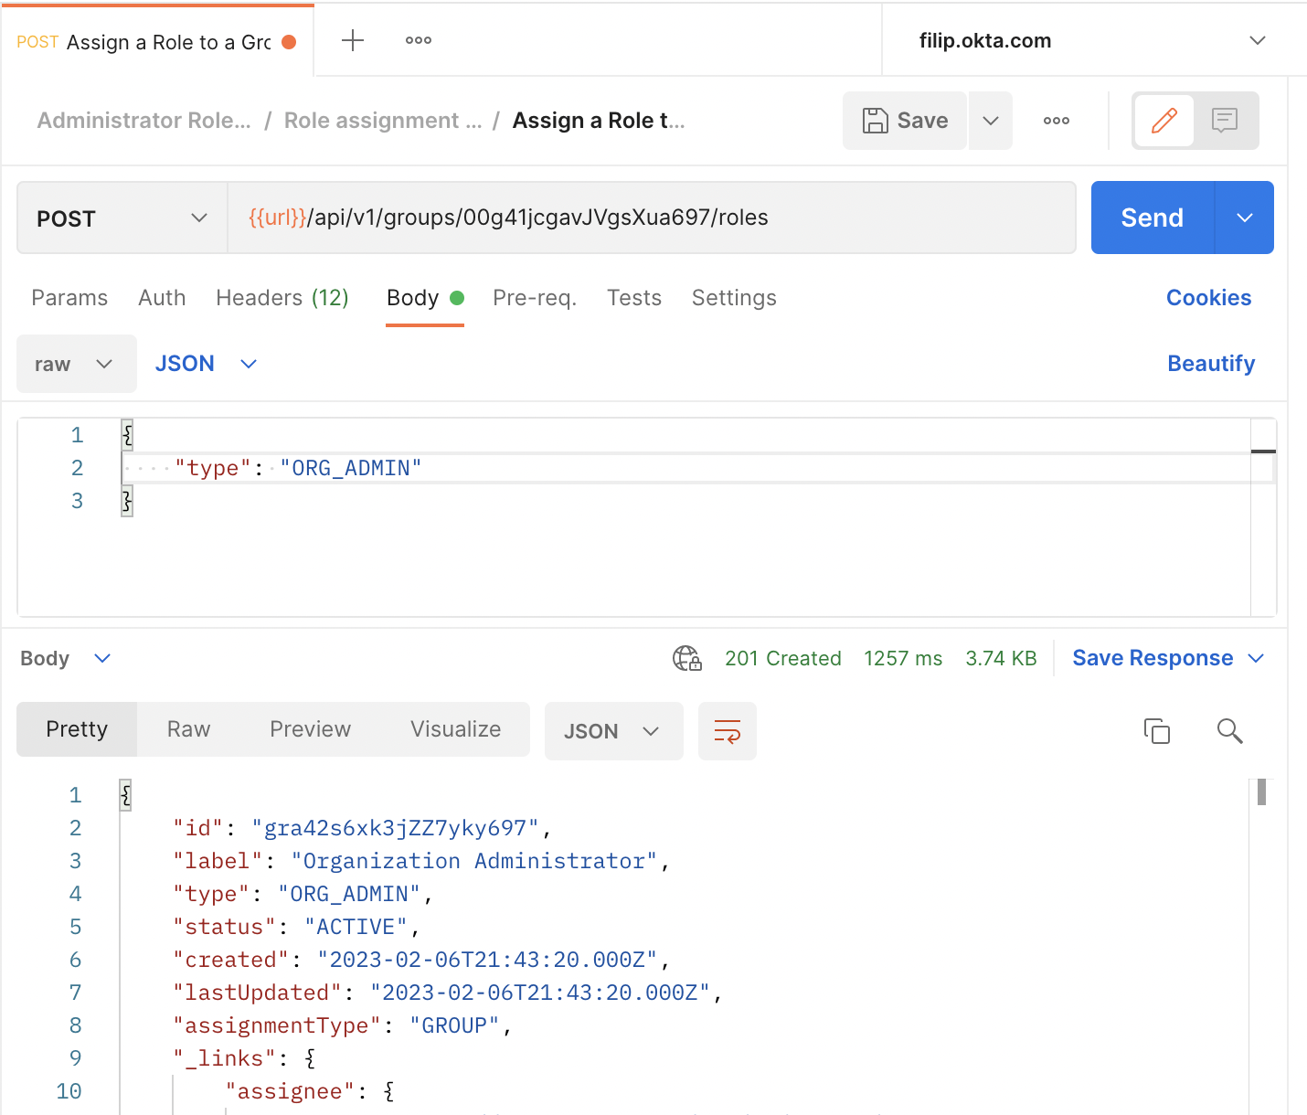Open a new request tab with the plus icon
The image size is (1307, 1115).
tap(352, 39)
